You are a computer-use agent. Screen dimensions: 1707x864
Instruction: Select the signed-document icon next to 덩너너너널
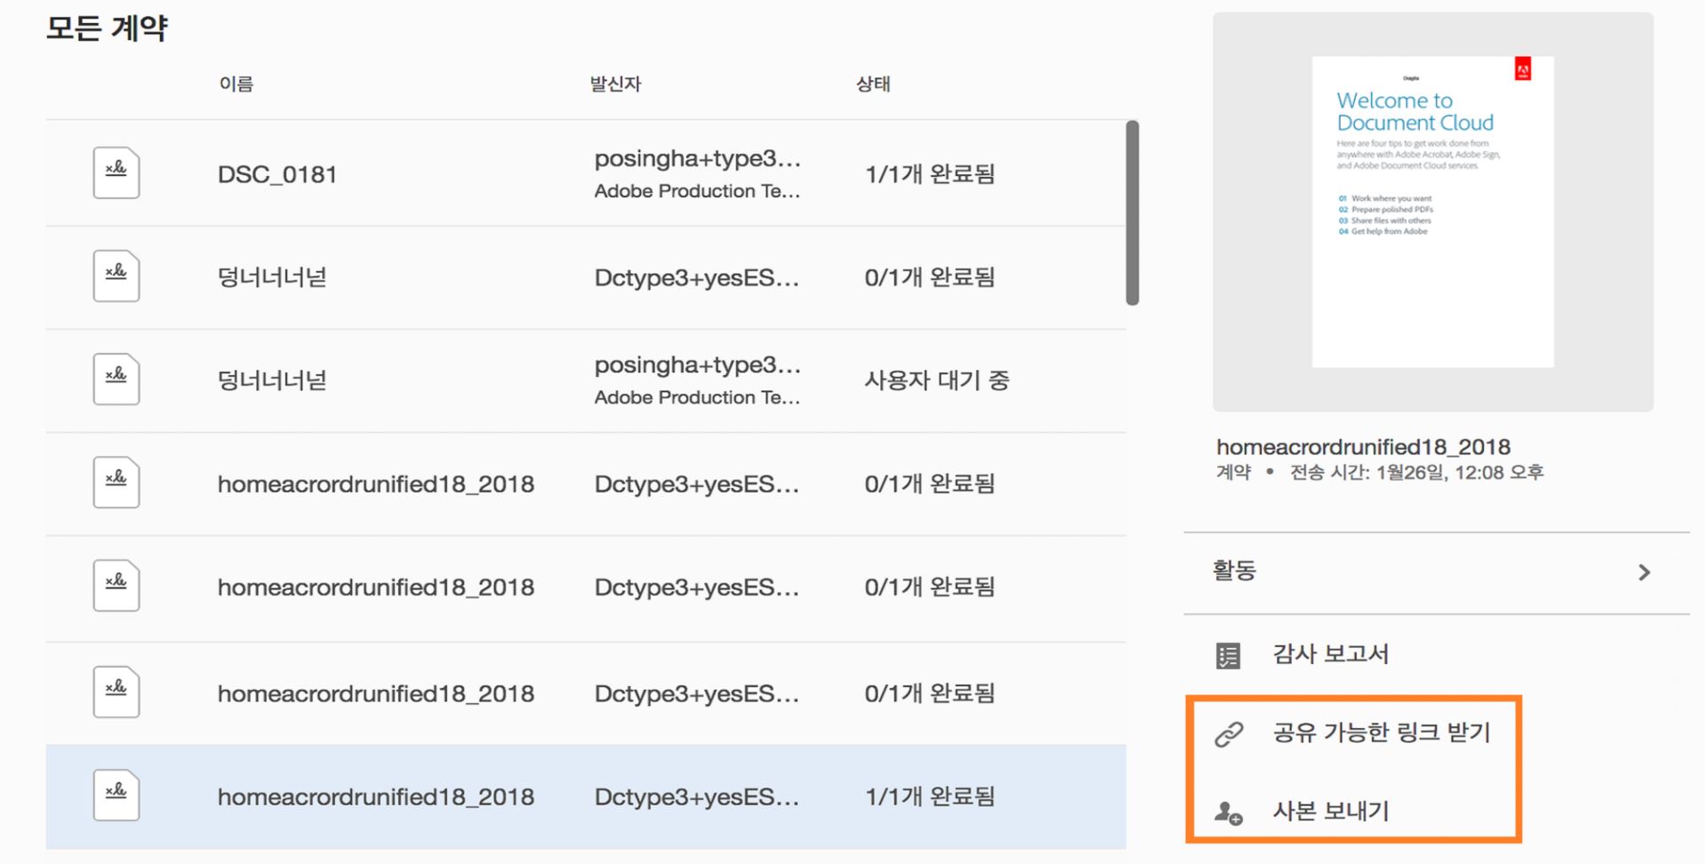coord(116,276)
